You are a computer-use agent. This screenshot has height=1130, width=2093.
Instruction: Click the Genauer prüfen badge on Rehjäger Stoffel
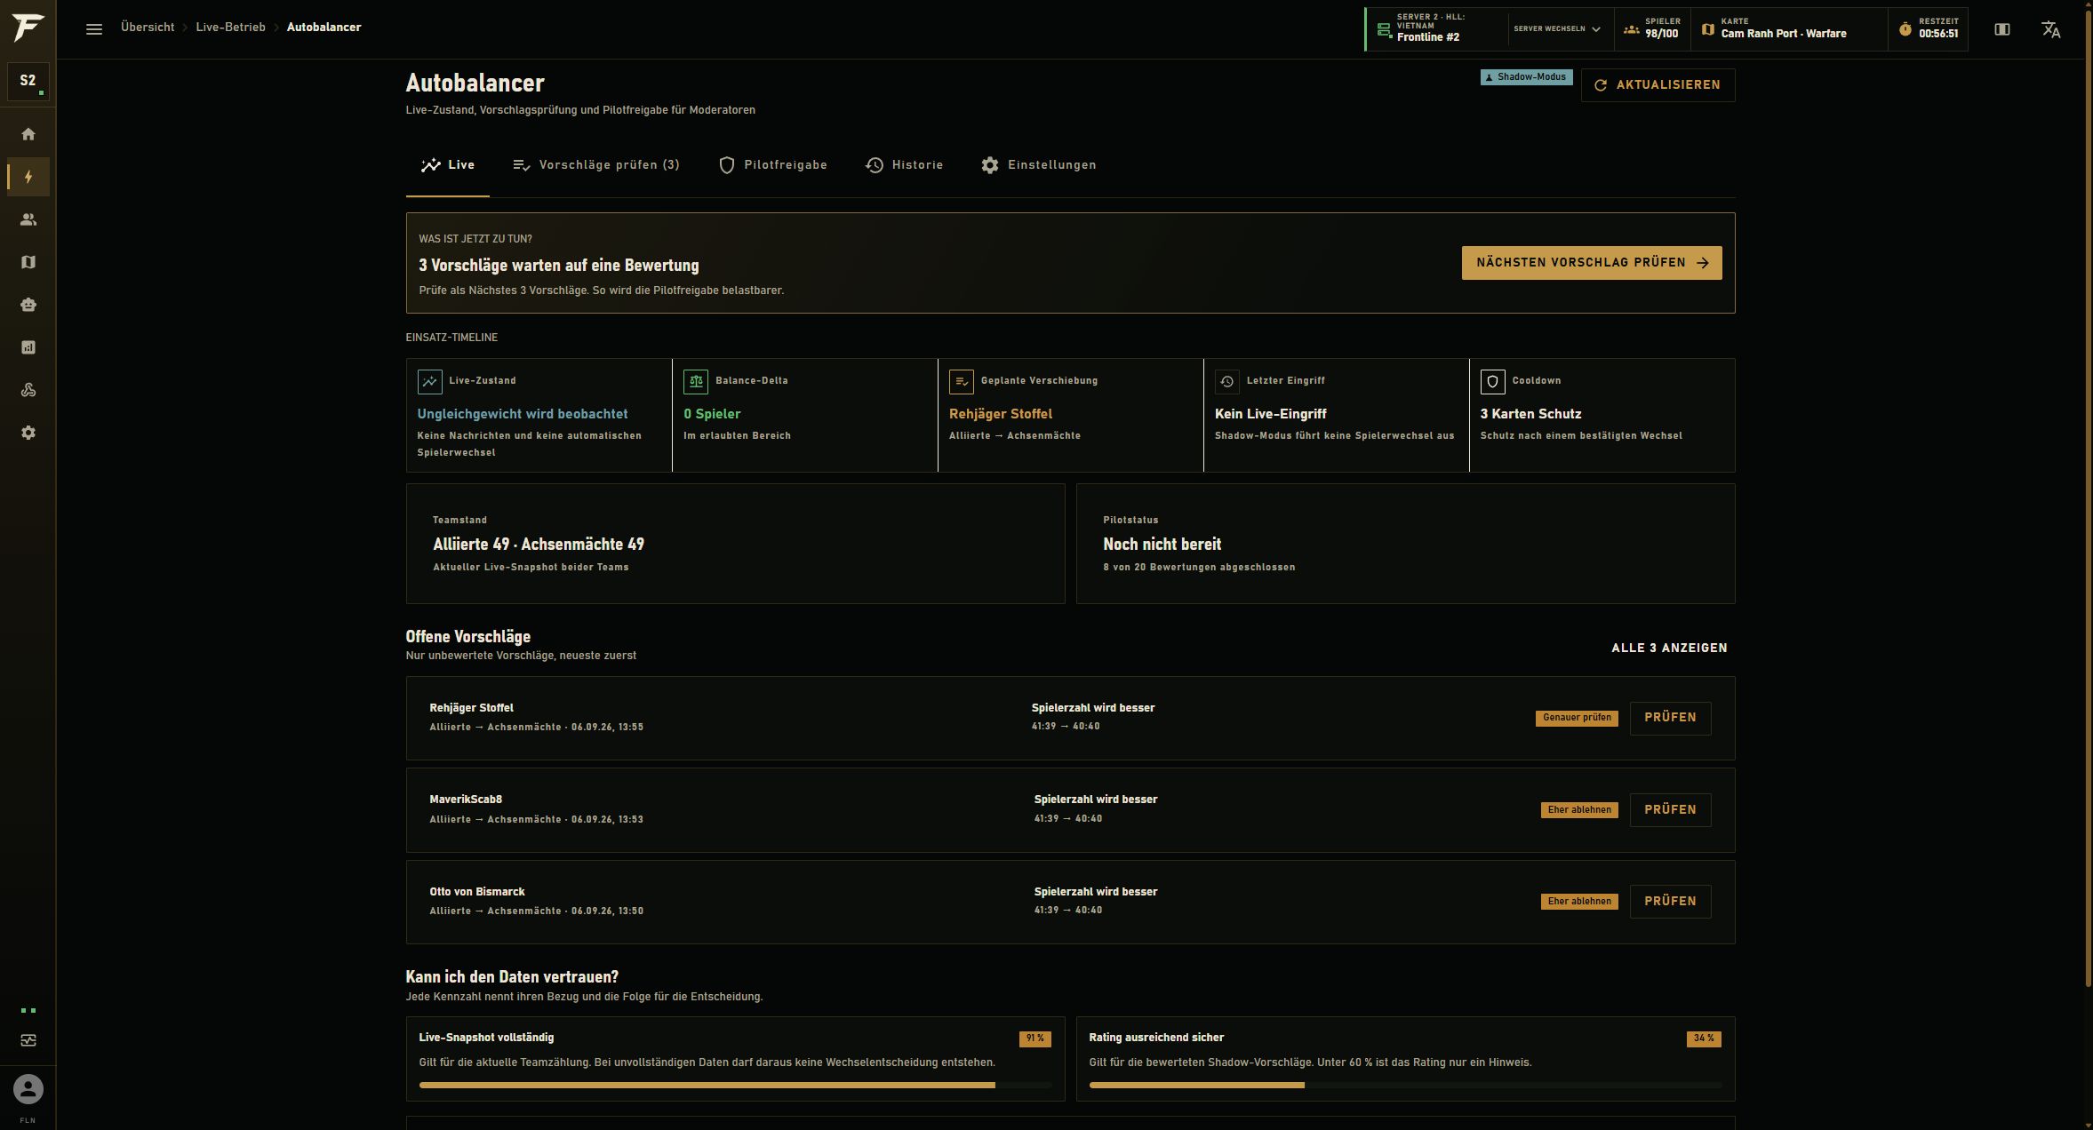(x=1577, y=718)
